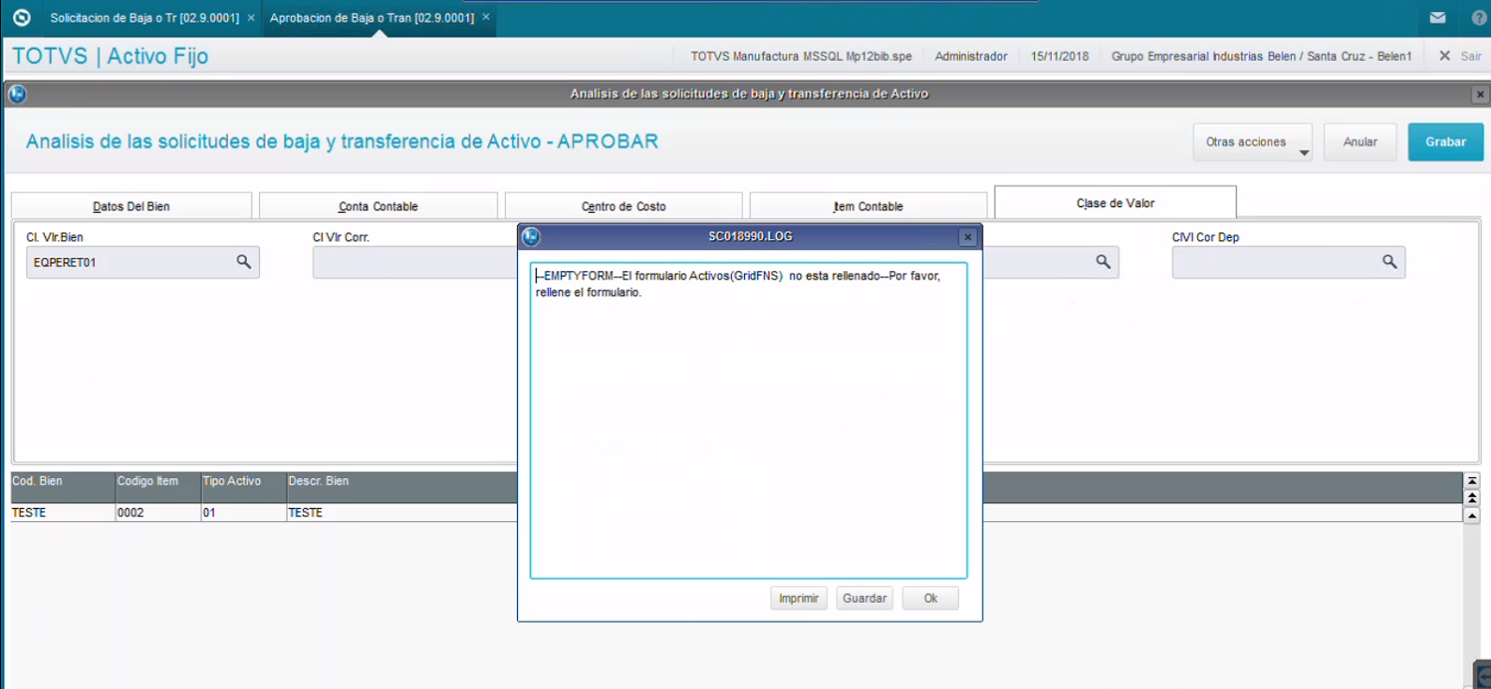Close the Solicitacion de Baja o Tr tab

(x=251, y=18)
